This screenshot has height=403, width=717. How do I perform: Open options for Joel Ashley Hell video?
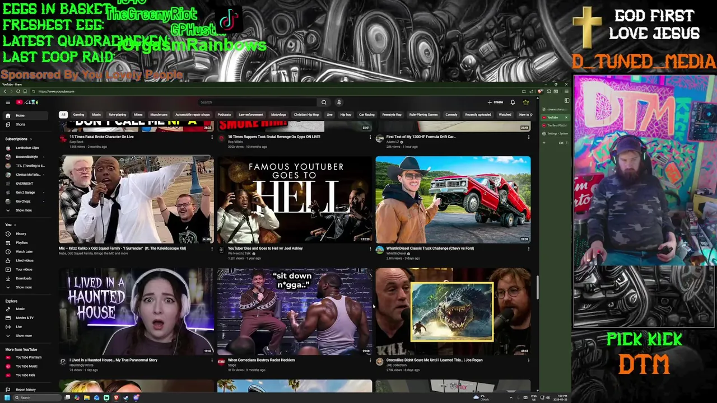coord(370,249)
